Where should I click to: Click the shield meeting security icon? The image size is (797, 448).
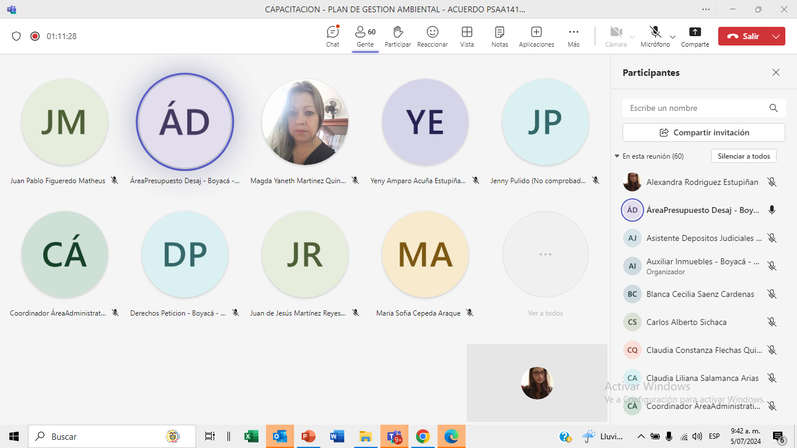16,36
